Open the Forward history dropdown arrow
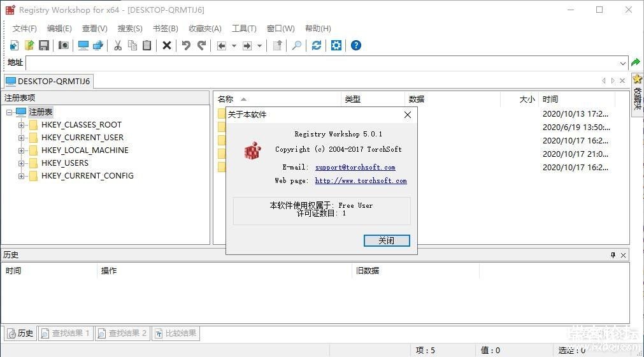Image resolution: width=644 pixels, height=357 pixels. [259, 46]
